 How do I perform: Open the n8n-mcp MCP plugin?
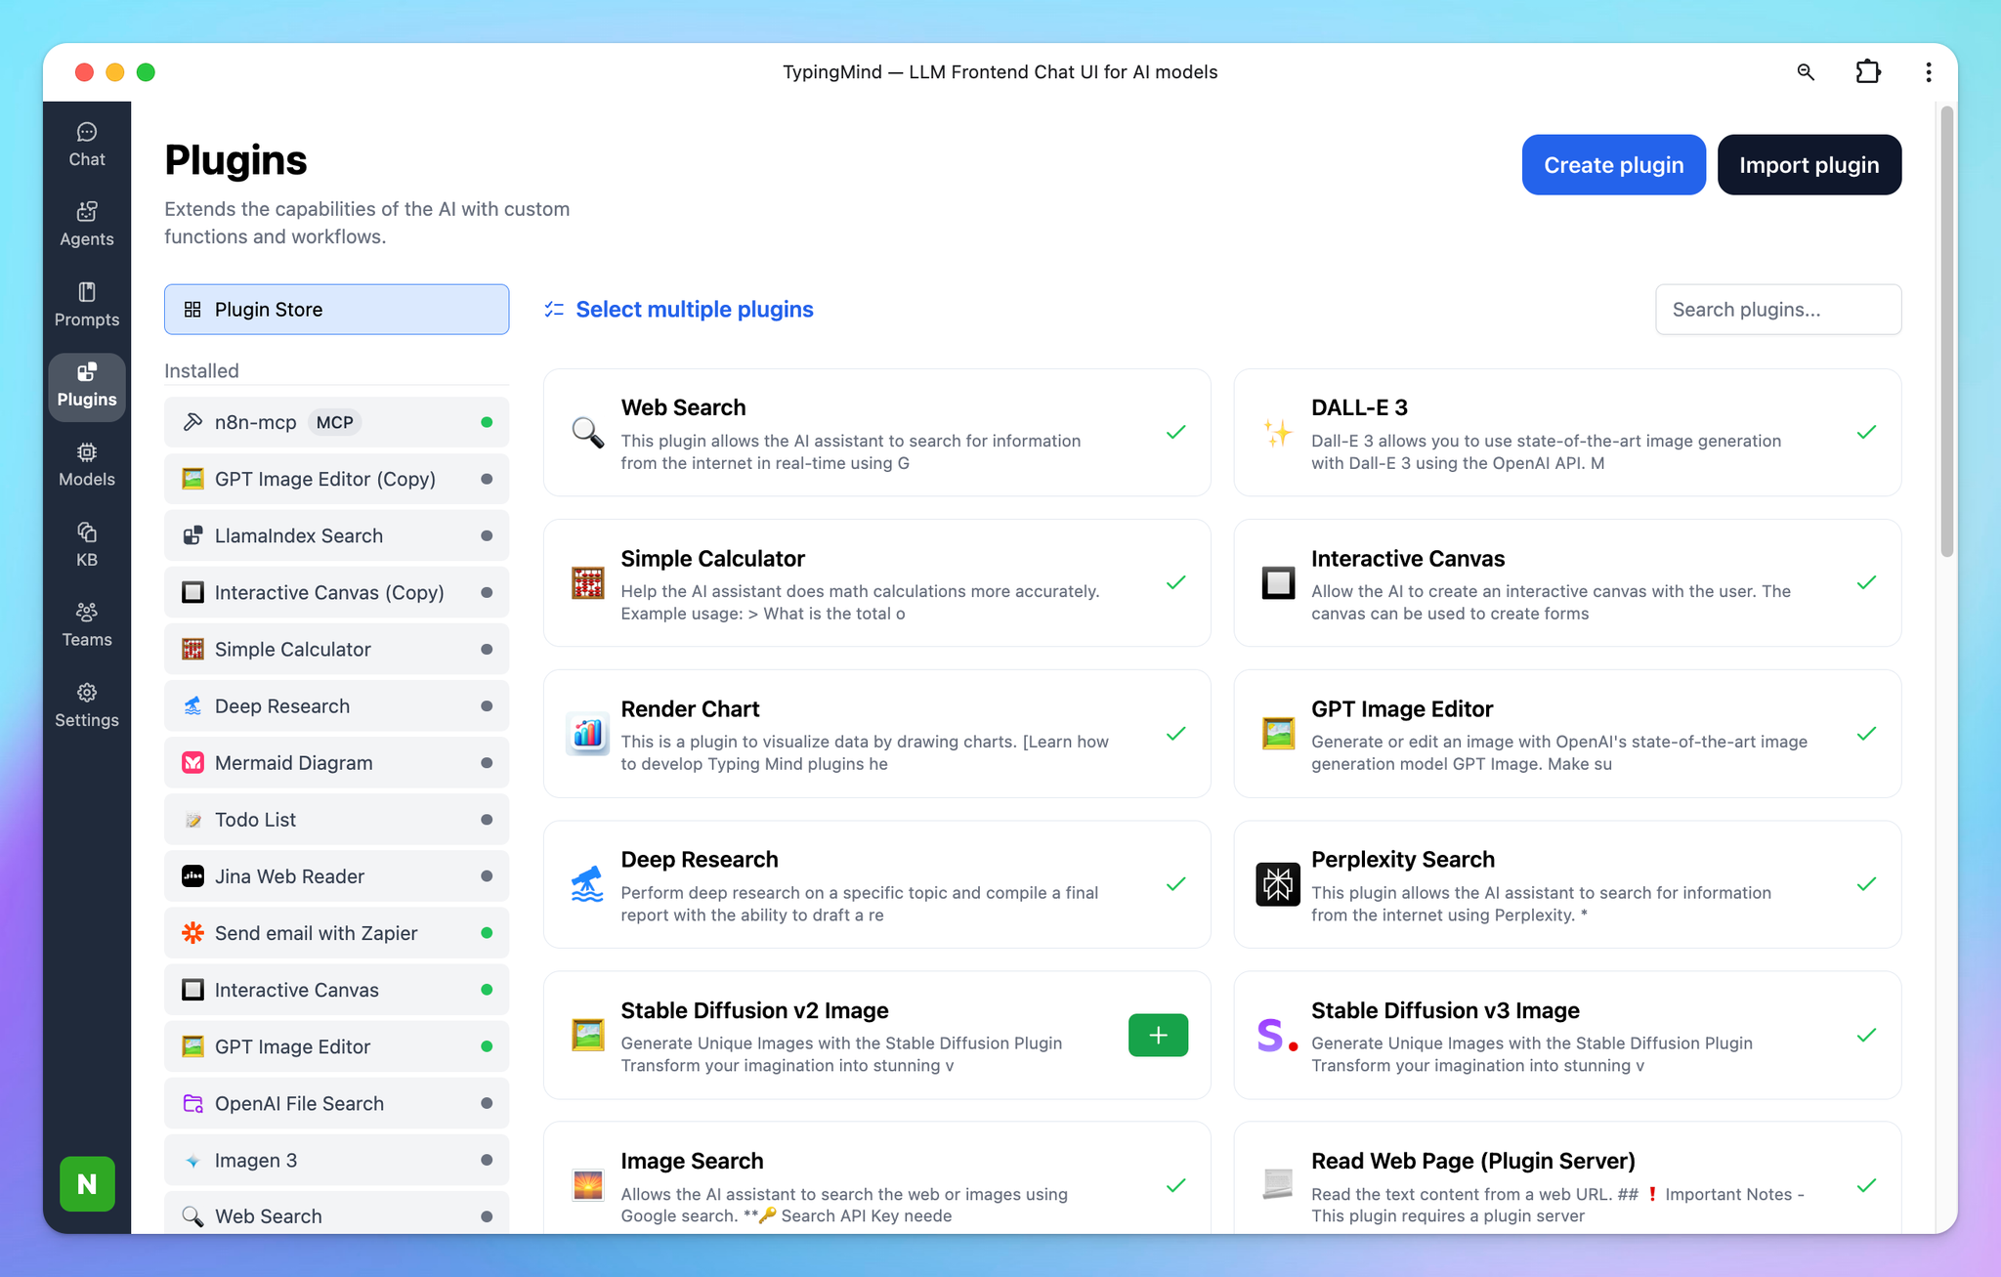336,421
